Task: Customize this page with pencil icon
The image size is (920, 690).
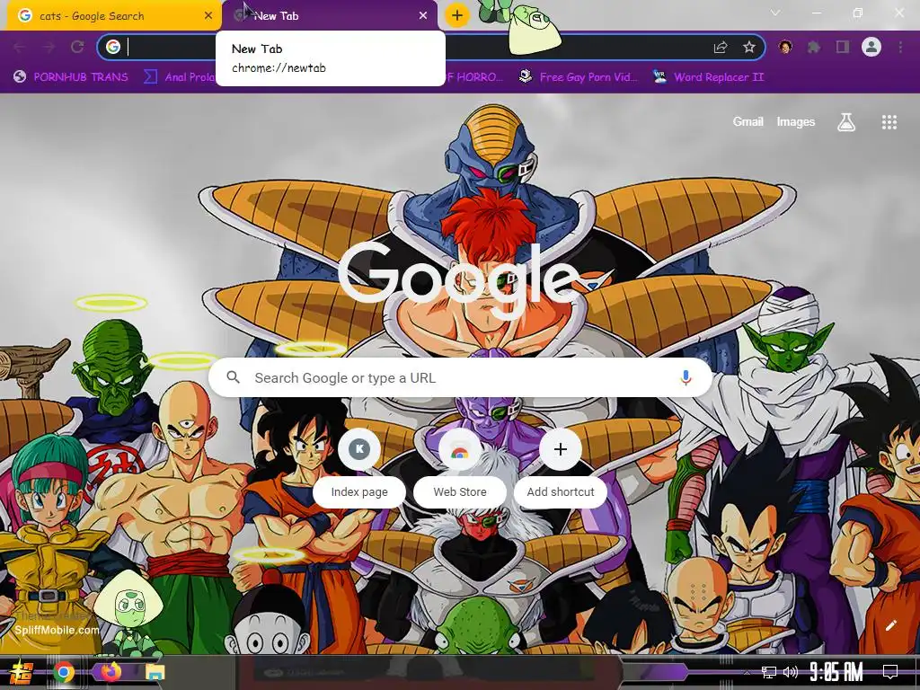Action: 890,625
